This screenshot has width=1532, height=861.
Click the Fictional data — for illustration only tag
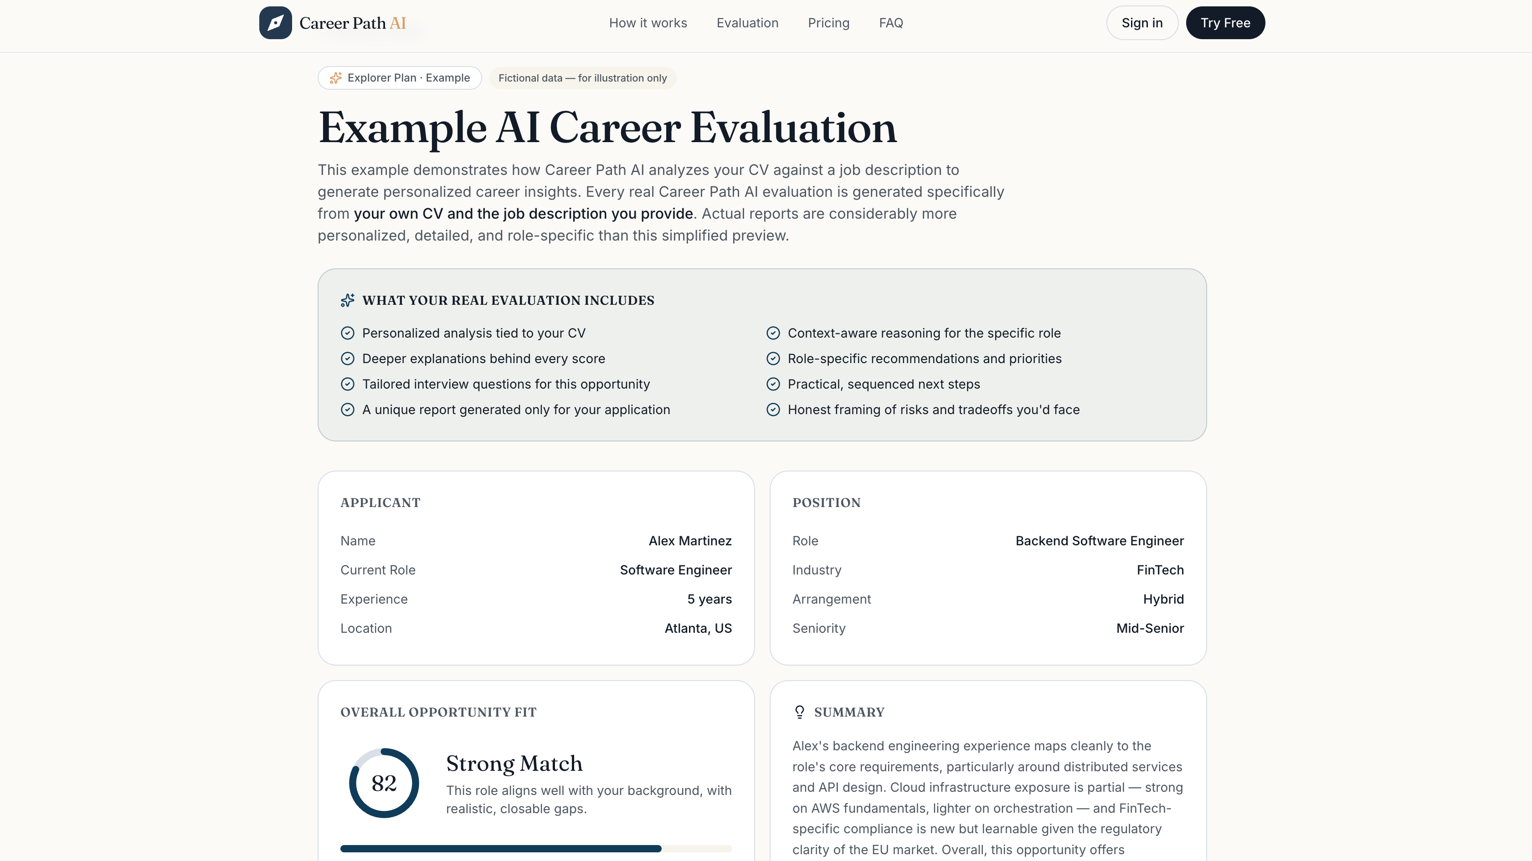tap(582, 78)
